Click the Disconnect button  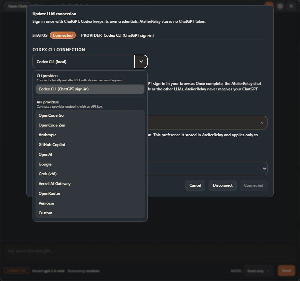point(223,185)
